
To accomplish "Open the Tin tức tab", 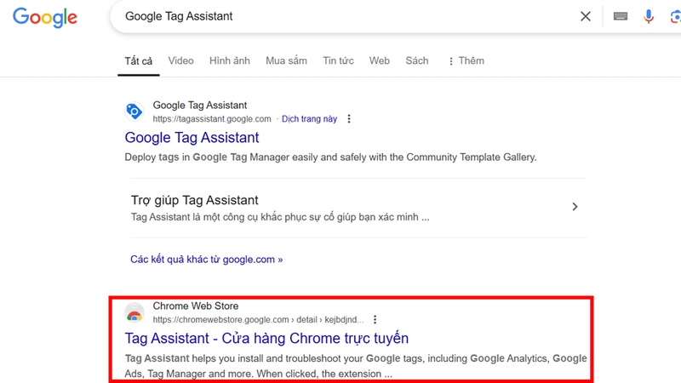I will pyautogui.click(x=338, y=60).
